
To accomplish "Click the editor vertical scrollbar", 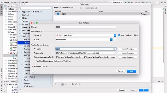I will [163, 37].
